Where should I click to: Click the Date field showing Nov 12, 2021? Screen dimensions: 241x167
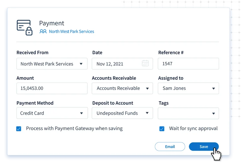122,64
